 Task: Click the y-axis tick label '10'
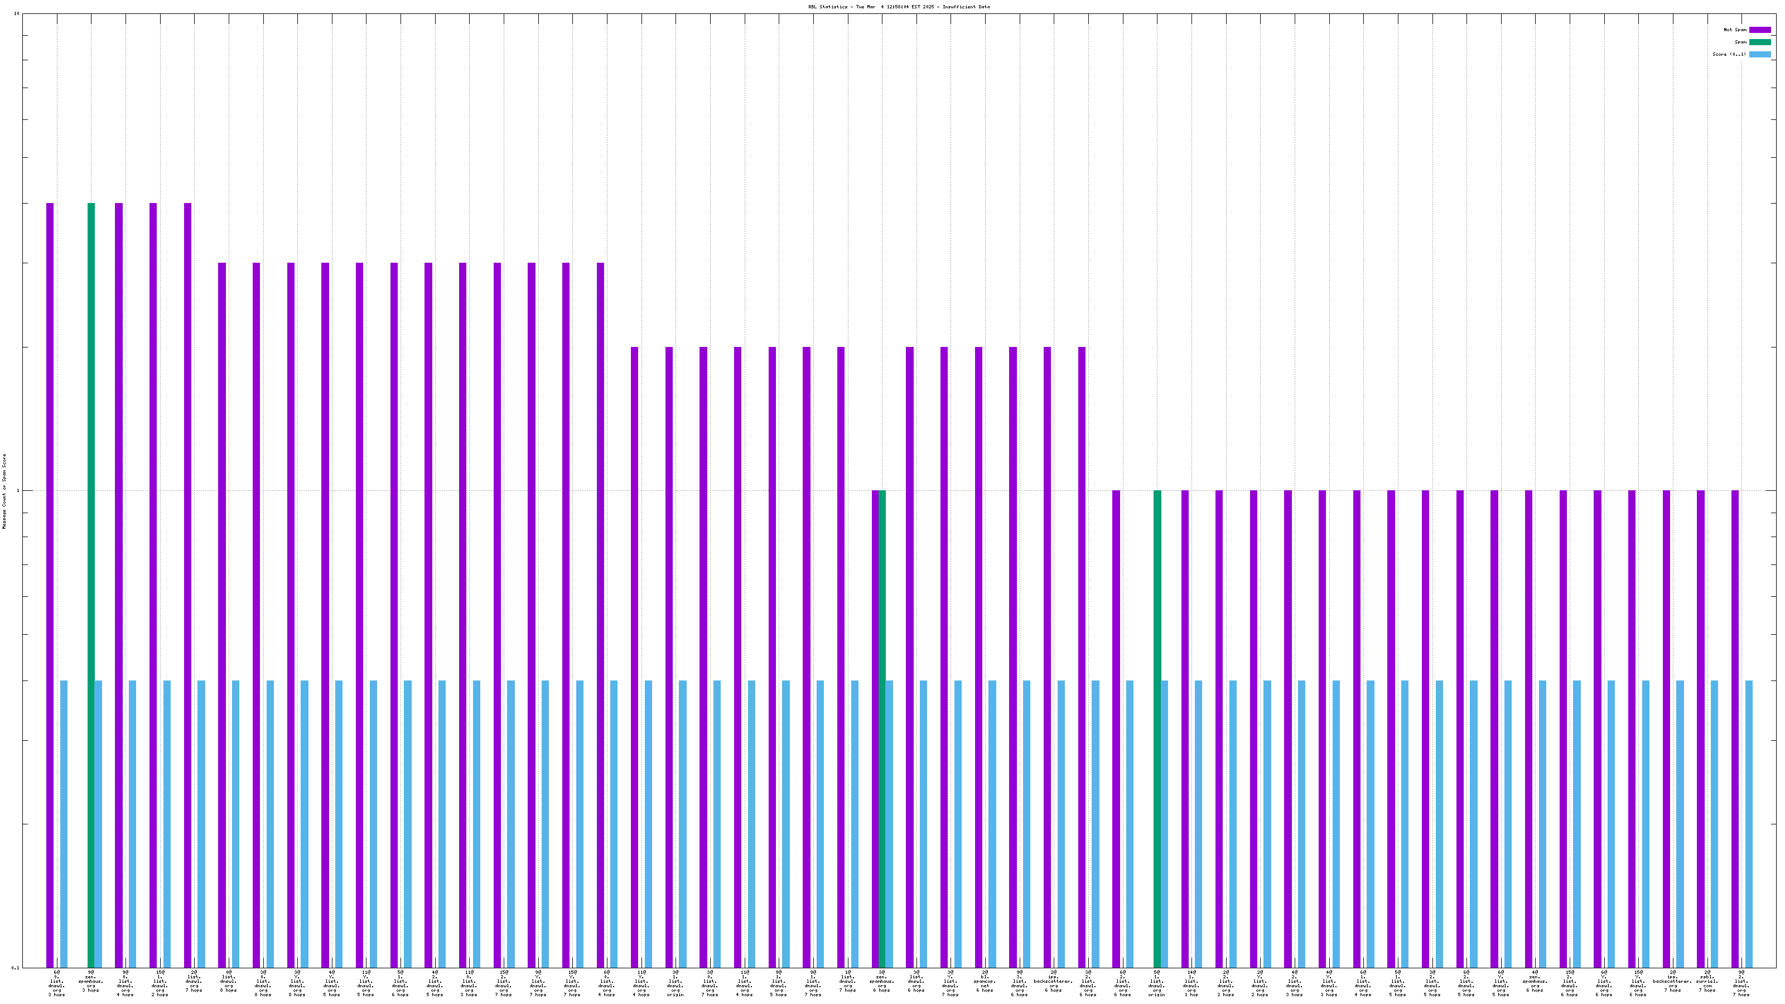[x=17, y=14]
